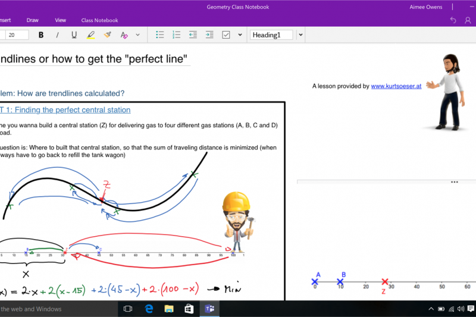Select the hard-hat worker avatar image
Viewport: 476px width, 317px height.
click(x=237, y=222)
